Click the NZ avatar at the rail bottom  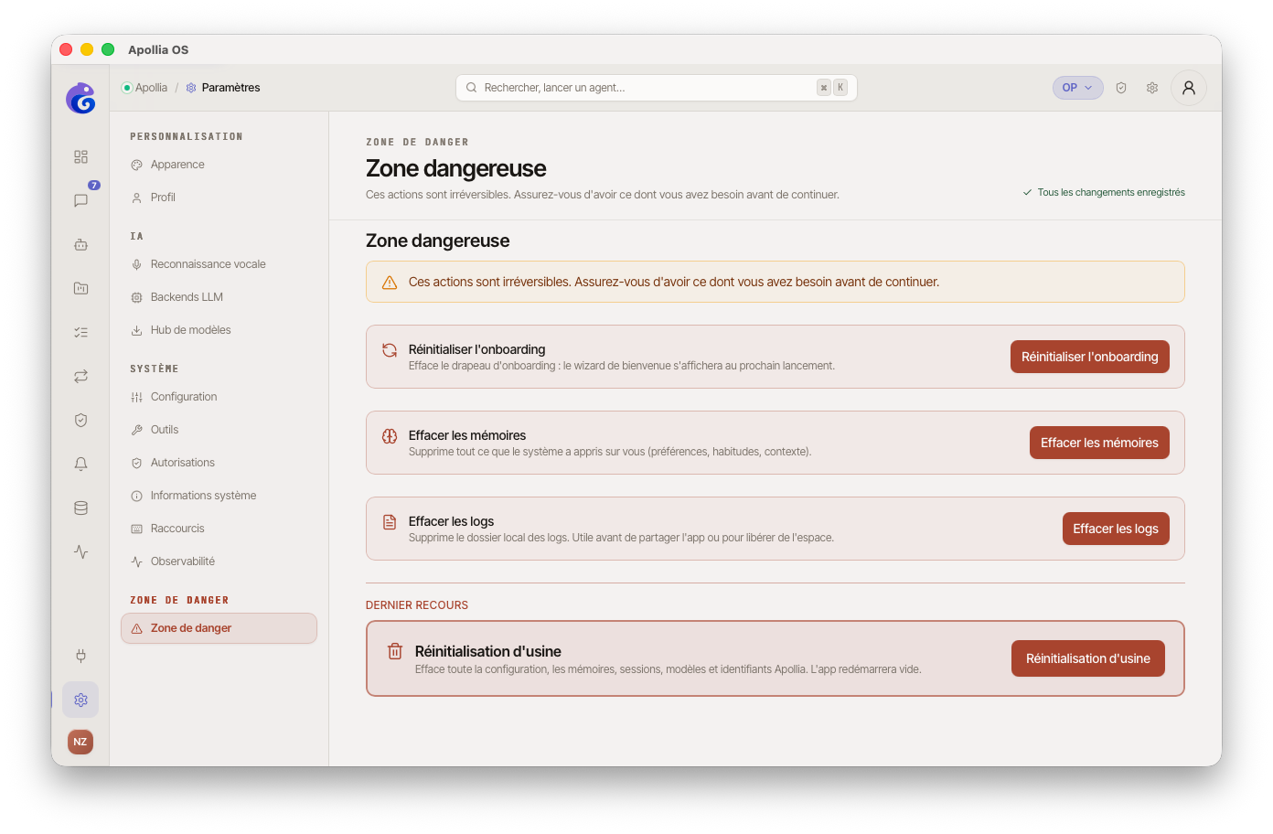click(80, 742)
